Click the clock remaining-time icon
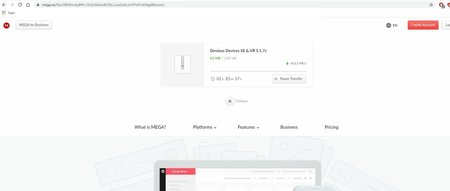 tap(213, 79)
